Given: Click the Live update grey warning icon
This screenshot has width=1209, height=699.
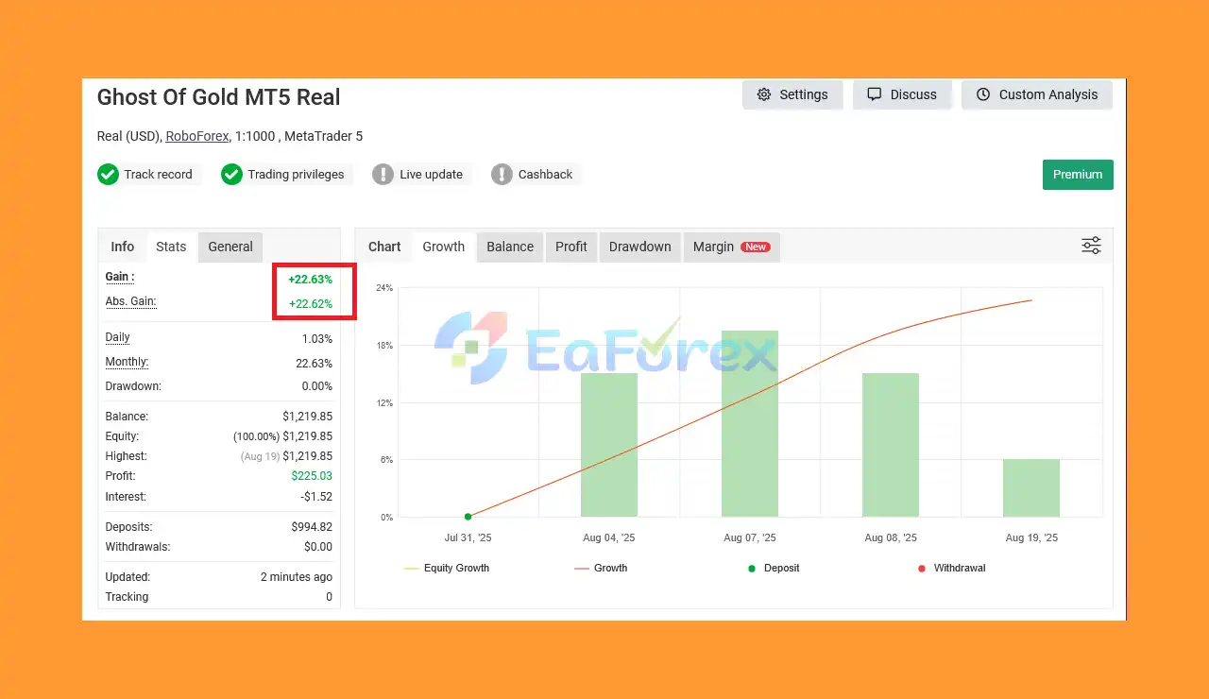Looking at the screenshot, I should [x=383, y=175].
